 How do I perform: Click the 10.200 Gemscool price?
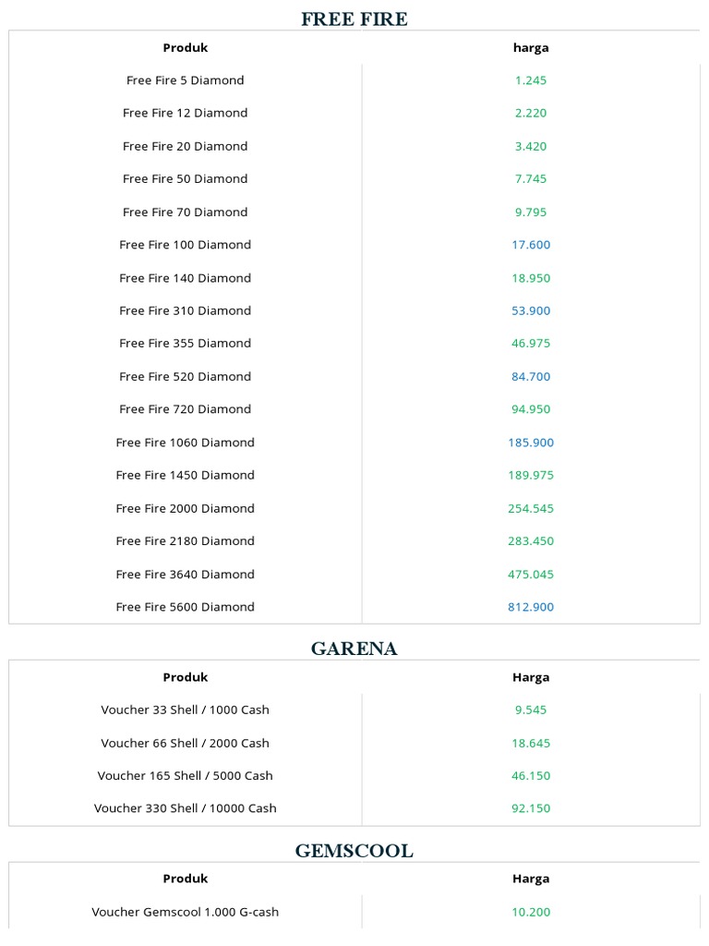click(531, 912)
